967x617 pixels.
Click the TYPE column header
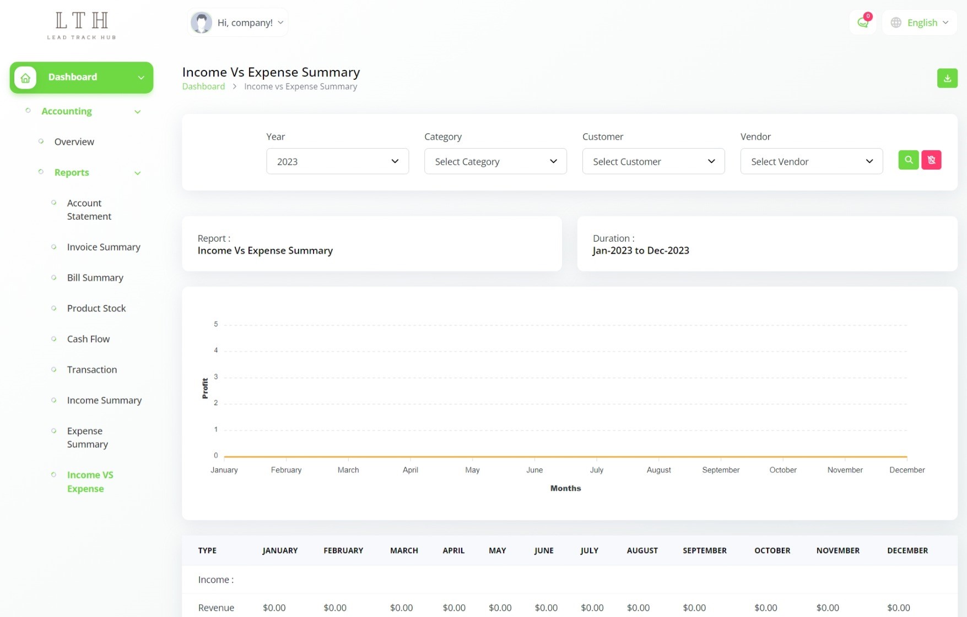coord(207,550)
